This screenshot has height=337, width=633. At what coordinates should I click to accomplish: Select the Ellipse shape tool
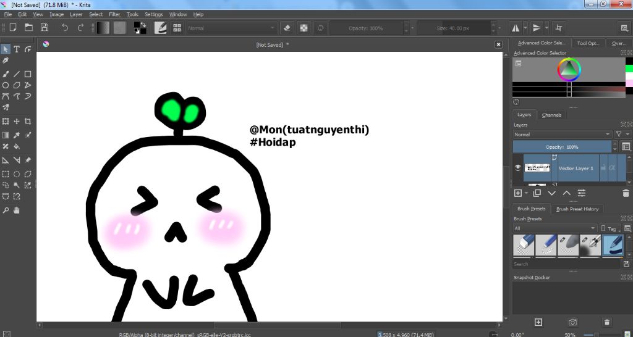(x=6, y=85)
